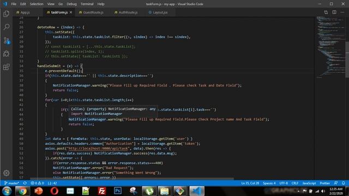This screenshot has width=349, height=196.
Task: Open Windows Explorer folder from taskbar
Action: tap(165, 191)
